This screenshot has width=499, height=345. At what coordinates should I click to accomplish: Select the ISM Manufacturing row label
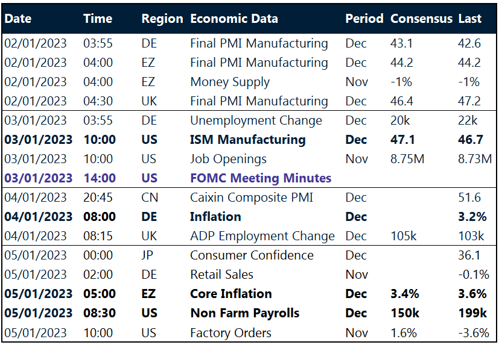pos(248,140)
